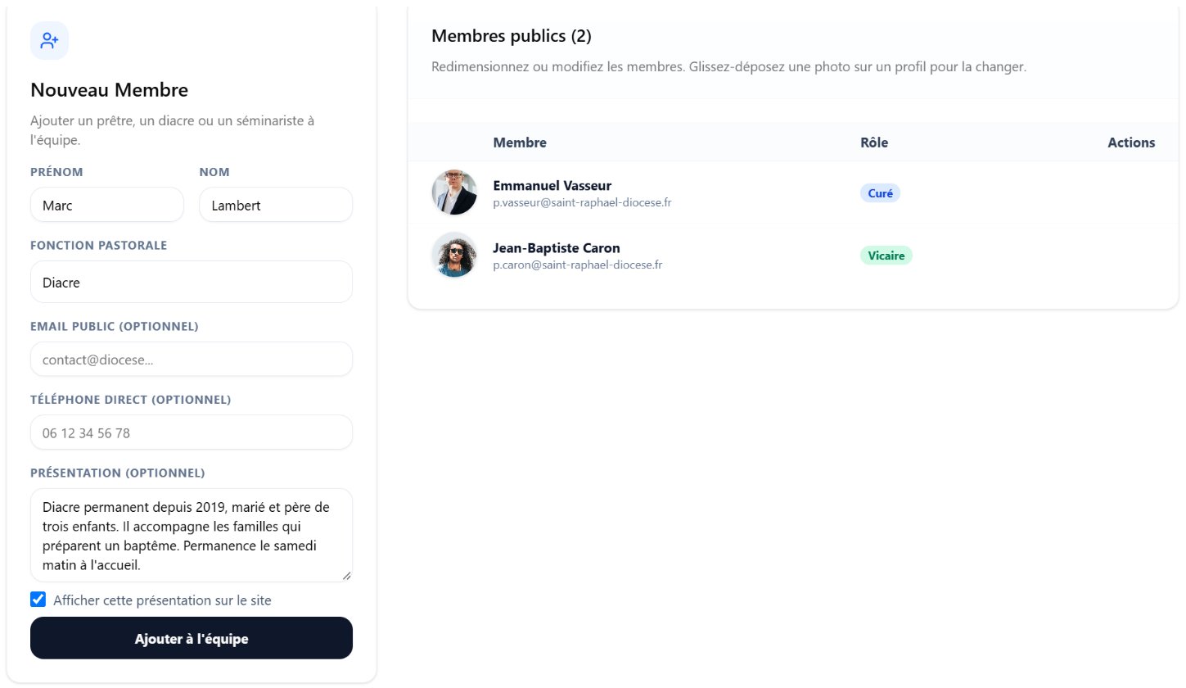The height and width of the screenshot is (688, 1186).
Task: Click the Nom field containing Lambert
Action: click(276, 205)
